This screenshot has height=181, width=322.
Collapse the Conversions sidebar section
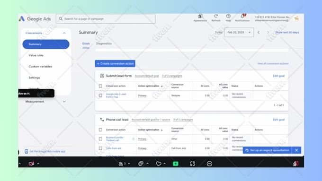click(x=64, y=33)
